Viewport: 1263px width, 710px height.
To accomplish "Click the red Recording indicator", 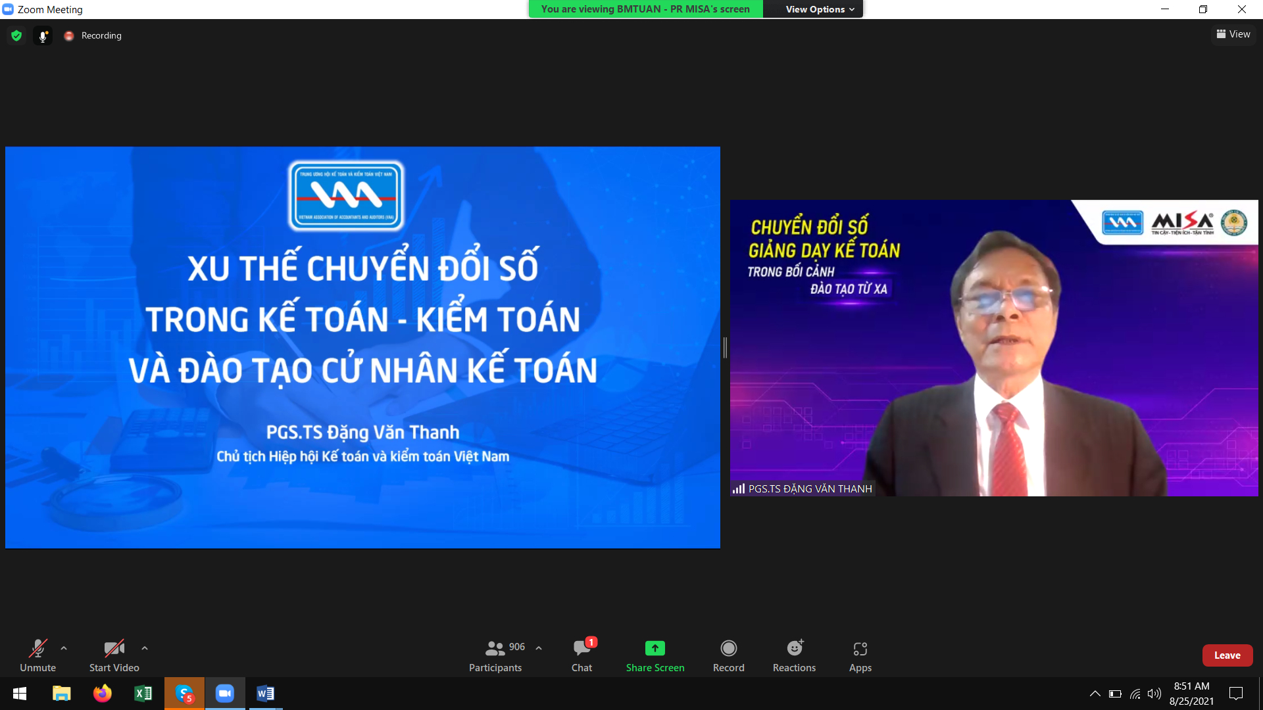I will [x=69, y=36].
